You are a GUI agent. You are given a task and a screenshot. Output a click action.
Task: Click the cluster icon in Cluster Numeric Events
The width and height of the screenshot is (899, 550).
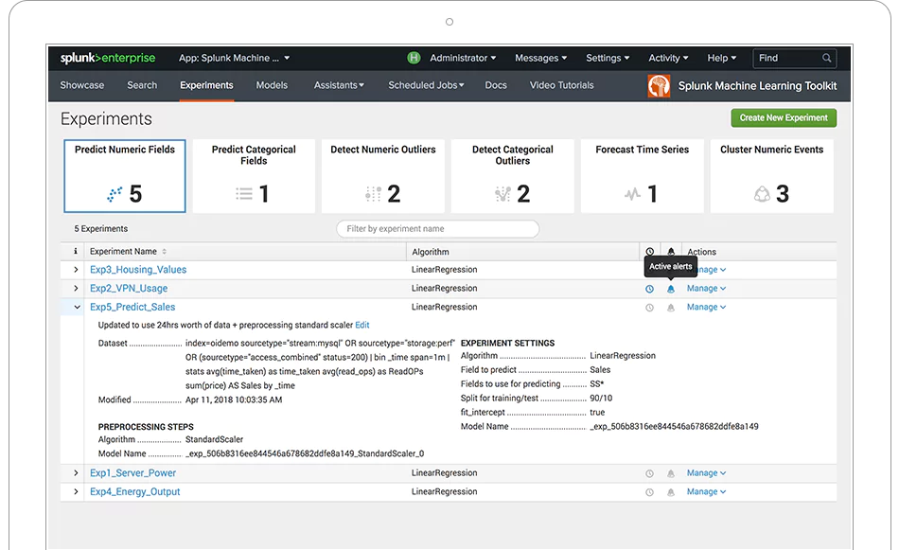pyautogui.click(x=762, y=194)
